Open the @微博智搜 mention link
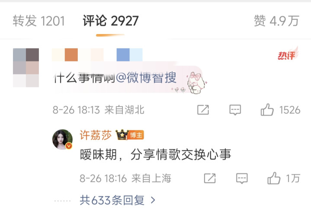 (146, 78)
